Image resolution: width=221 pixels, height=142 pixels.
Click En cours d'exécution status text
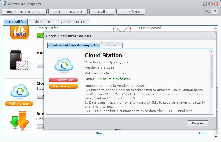114,79
